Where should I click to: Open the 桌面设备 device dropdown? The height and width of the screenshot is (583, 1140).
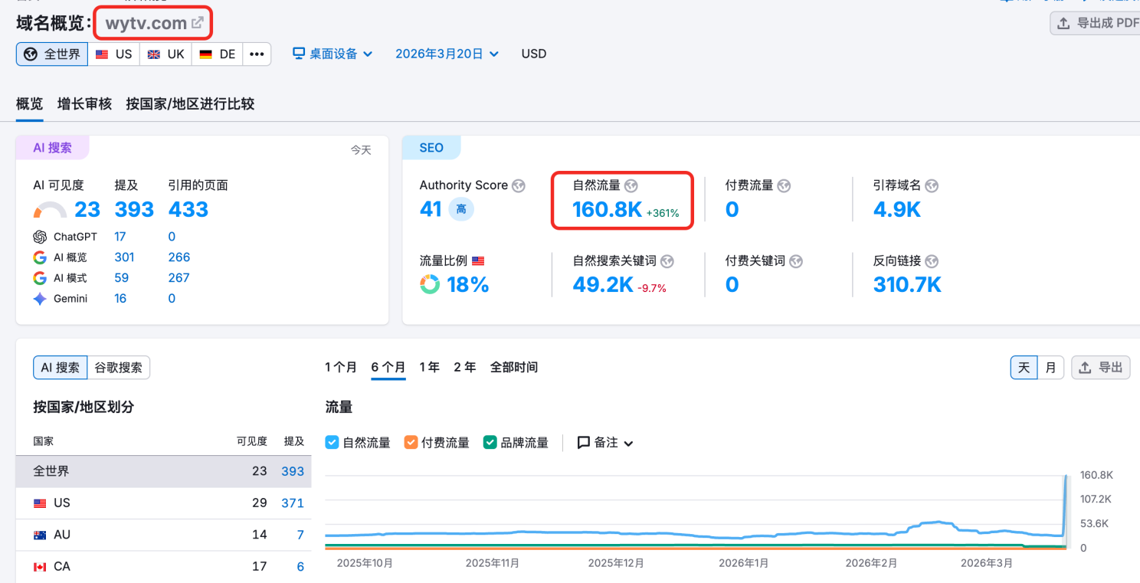click(332, 54)
